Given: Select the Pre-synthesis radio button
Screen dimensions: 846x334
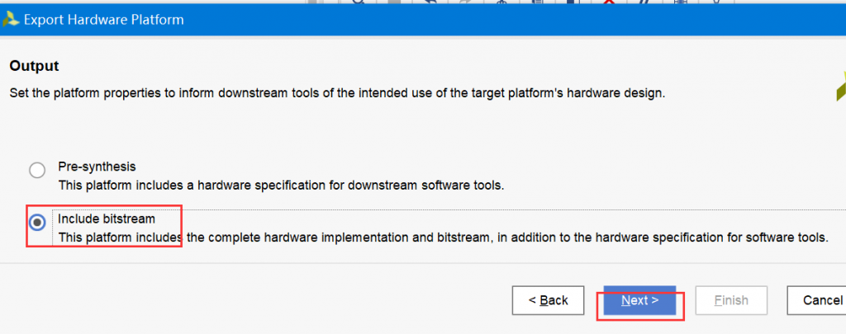Looking at the screenshot, I should tap(37, 171).
